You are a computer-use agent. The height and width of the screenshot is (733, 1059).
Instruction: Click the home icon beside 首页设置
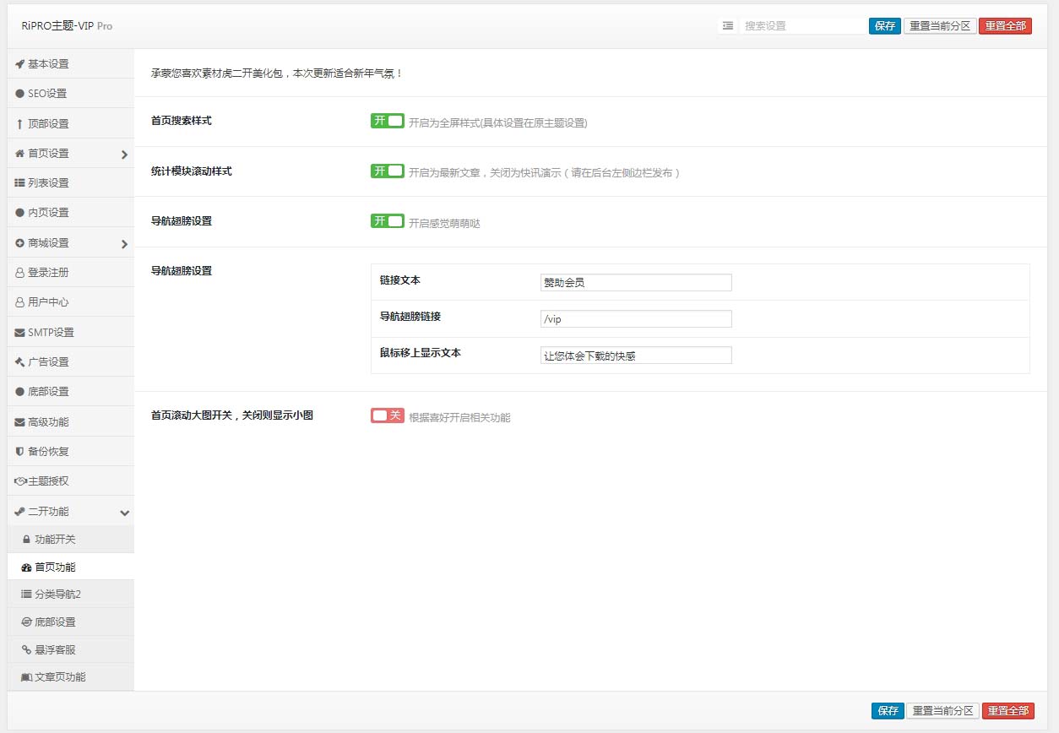pyautogui.click(x=19, y=154)
